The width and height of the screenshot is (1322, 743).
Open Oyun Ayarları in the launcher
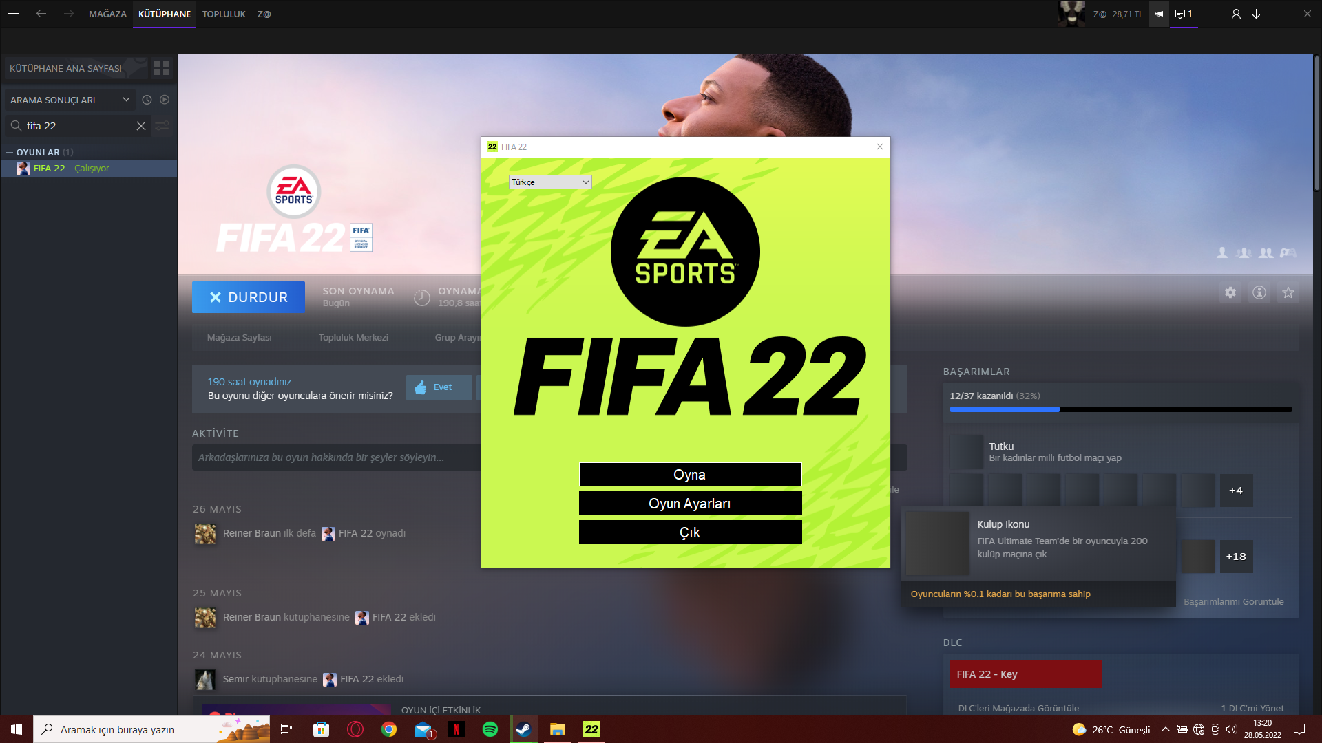pos(690,504)
